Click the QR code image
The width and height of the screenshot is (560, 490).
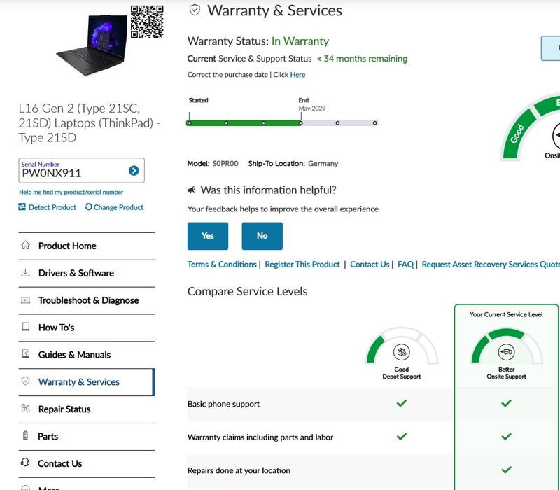(x=147, y=22)
